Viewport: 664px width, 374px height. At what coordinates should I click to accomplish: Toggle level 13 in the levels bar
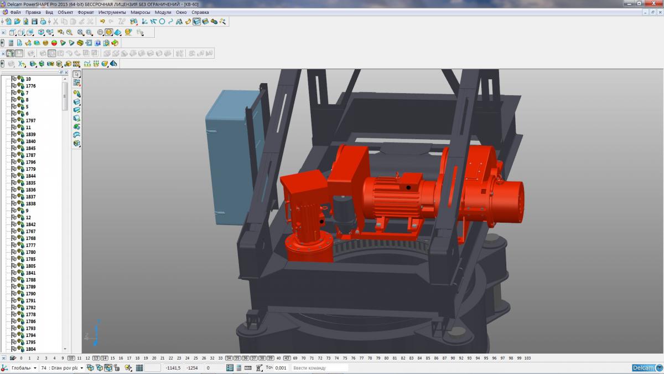point(96,358)
